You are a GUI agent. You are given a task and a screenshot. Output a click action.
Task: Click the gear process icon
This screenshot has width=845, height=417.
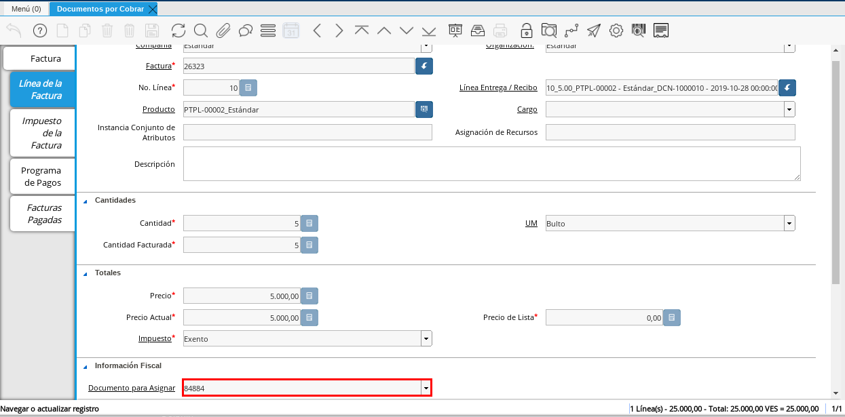click(616, 31)
